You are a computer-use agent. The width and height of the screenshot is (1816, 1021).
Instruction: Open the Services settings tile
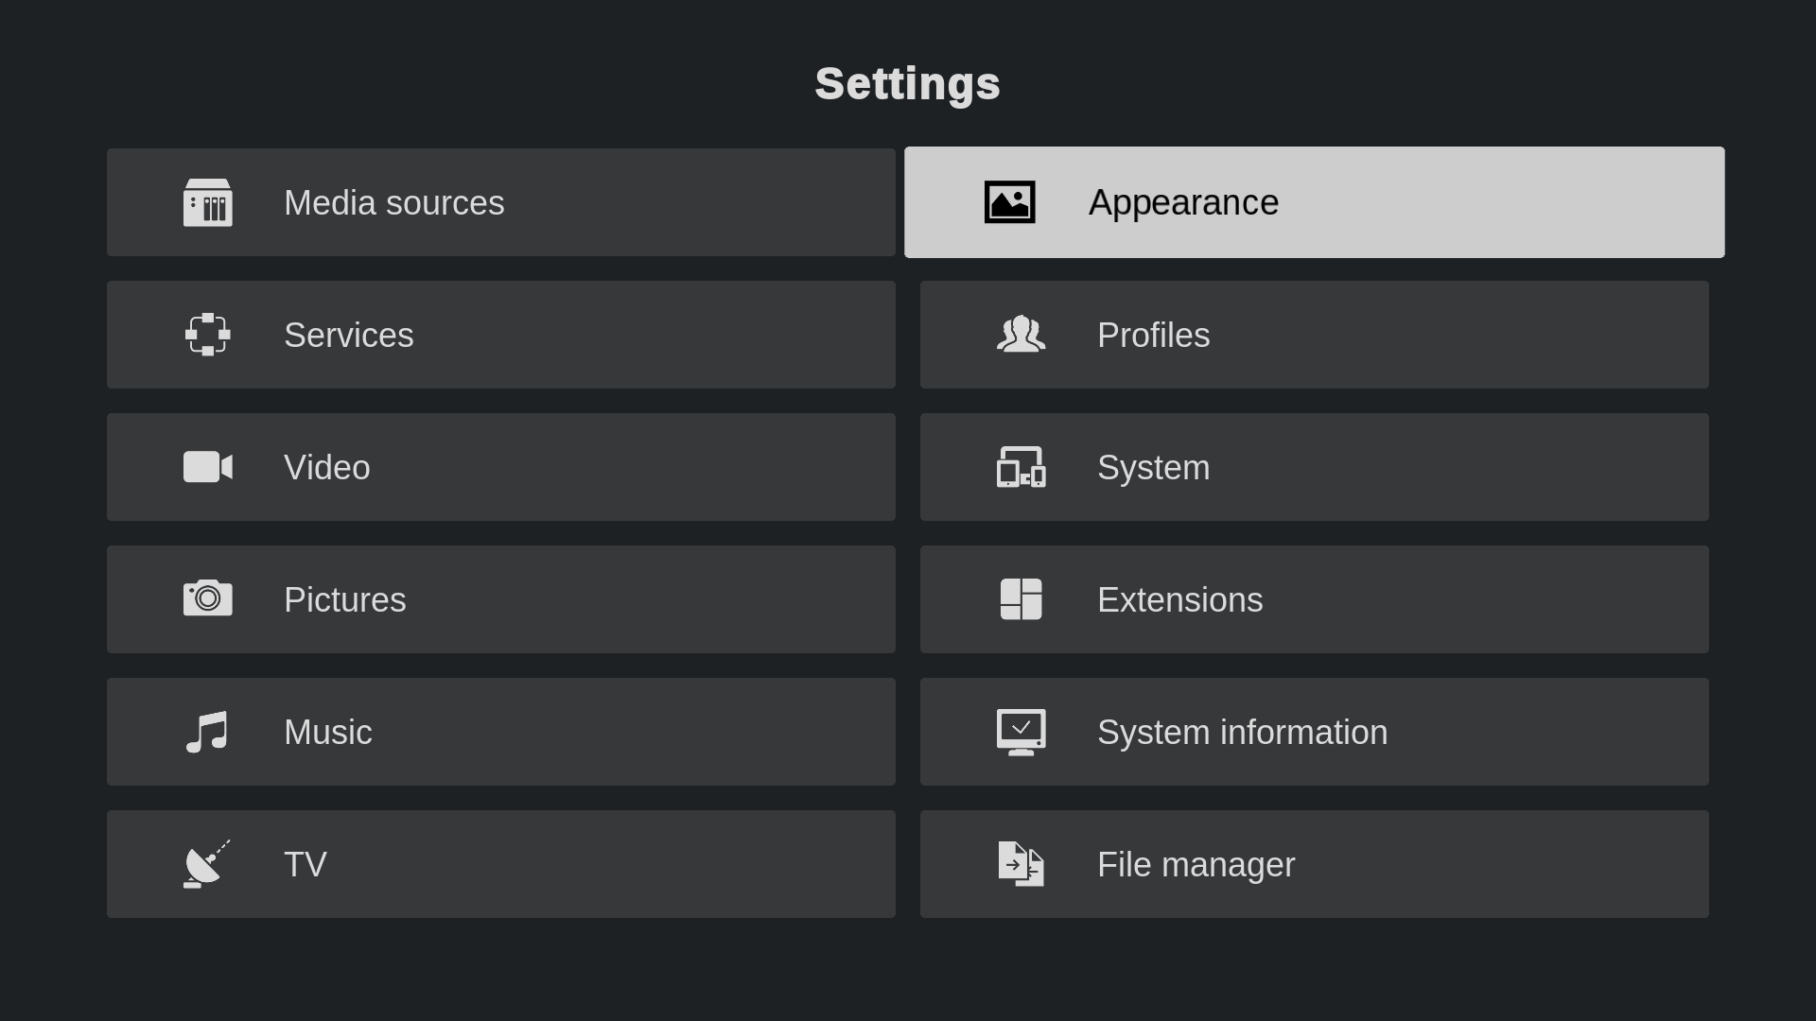(x=500, y=335)
